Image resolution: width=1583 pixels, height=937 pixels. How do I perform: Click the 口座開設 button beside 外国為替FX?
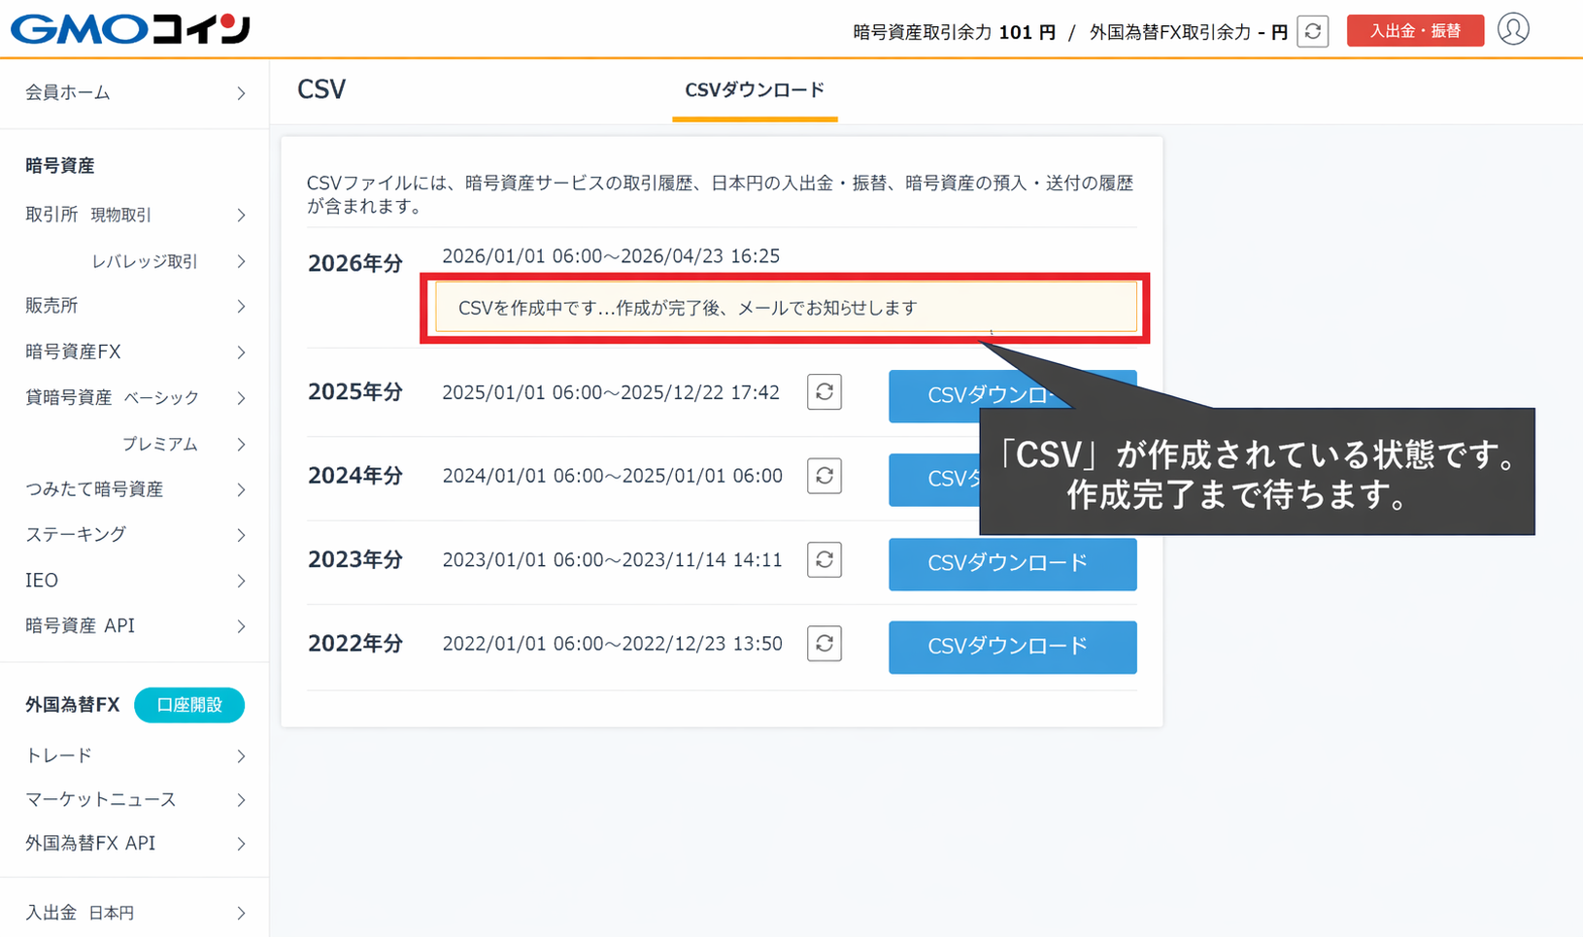click(189, 705)
